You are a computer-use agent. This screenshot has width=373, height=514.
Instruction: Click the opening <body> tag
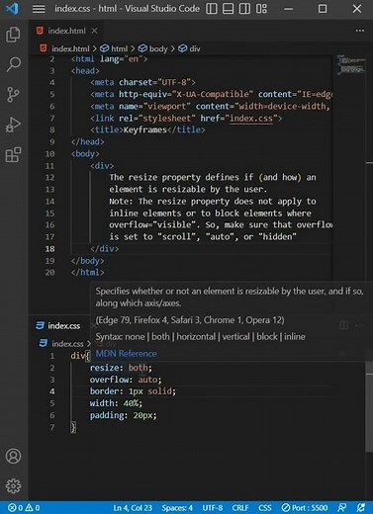coord(85,154)
